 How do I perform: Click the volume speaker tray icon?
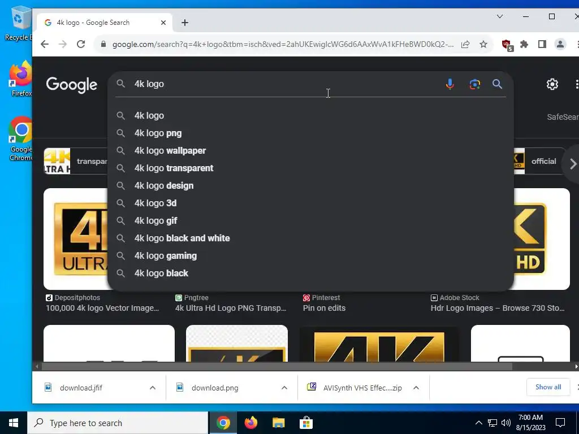tap(506, 423)
